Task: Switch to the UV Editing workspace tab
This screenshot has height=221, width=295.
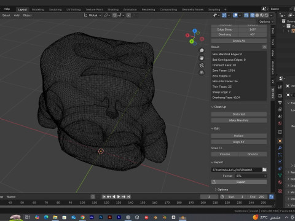Action: click(x=73, y=9)
